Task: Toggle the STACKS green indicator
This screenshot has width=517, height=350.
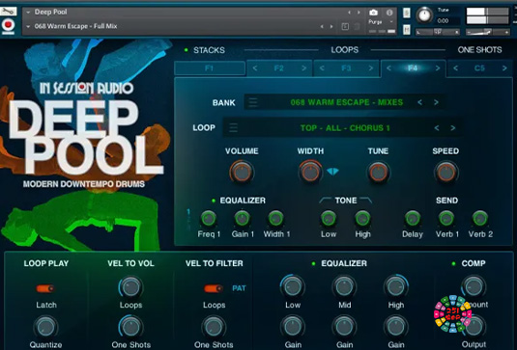Action: [187, 50]
